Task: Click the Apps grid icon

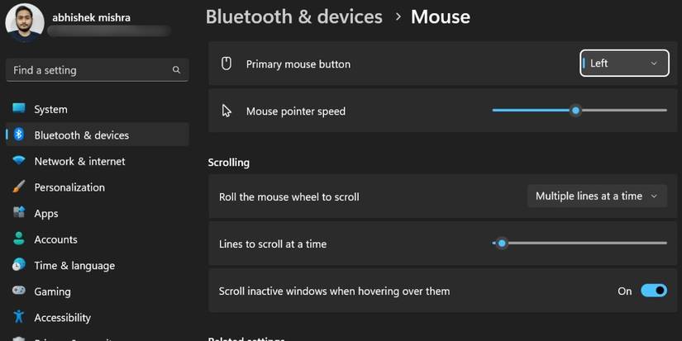Action: tap(18, 213)
